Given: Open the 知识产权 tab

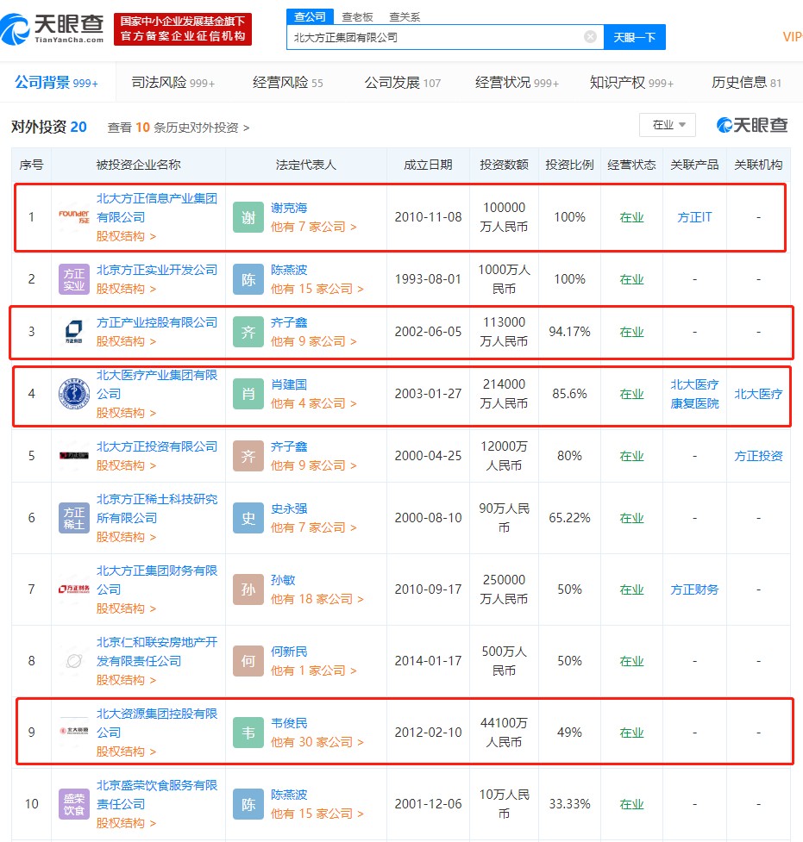Looking at the screenshot, I should pyautogui.click(x=631, y=83).
